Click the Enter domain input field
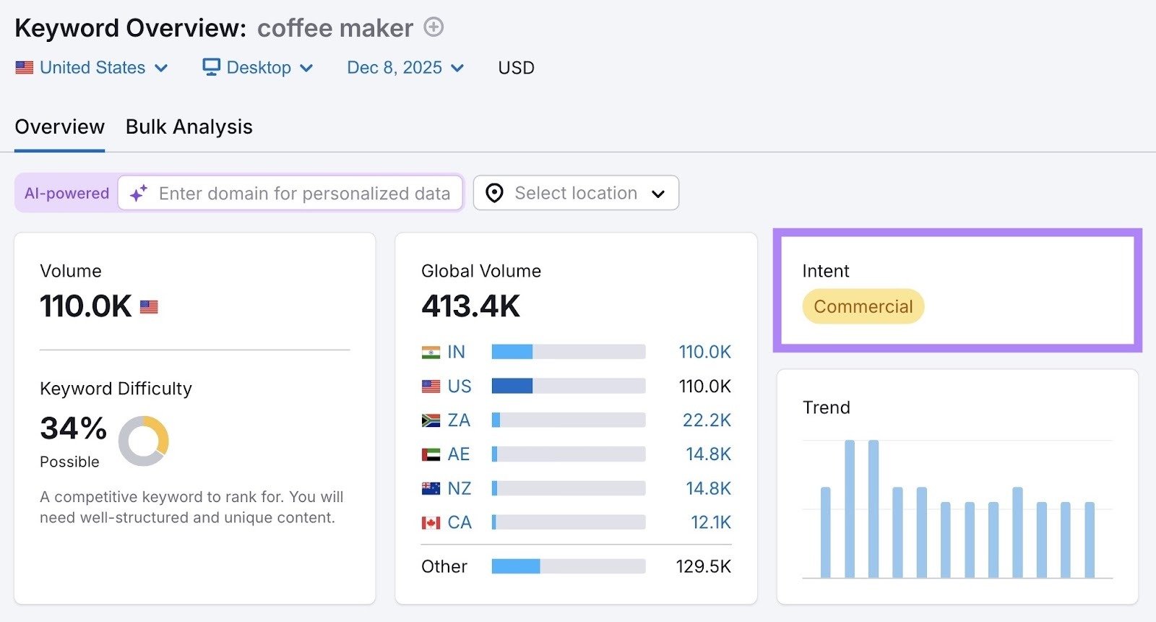1156x622 pixels. (x=290, y=193)
